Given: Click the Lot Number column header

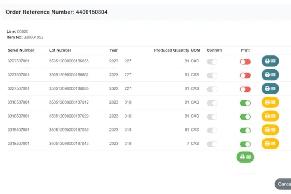Looking at the screenshot, I should (60, 50).
